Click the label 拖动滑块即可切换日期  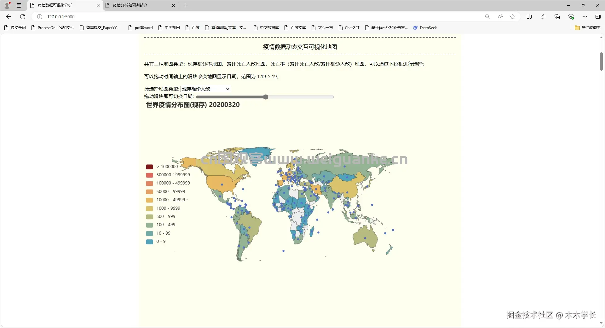pyautogui.click(x=169, y=97)
